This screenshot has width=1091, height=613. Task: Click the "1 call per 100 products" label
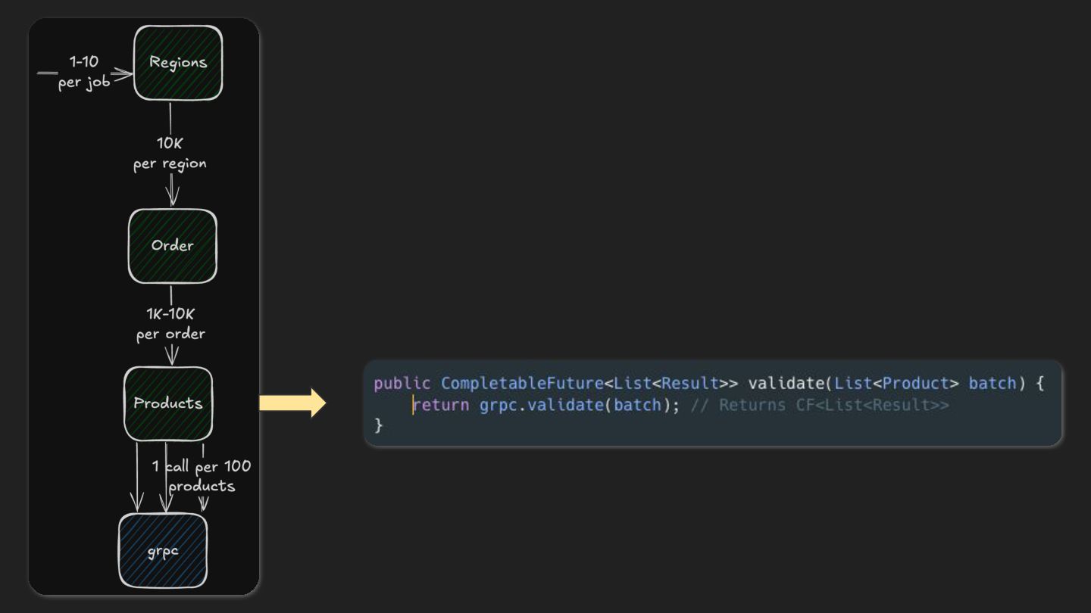pyautogui.click(x=202, y=476)
